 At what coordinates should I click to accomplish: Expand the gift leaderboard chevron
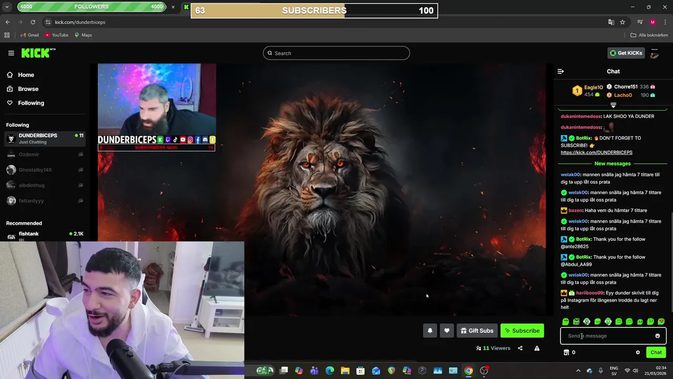click(x=613, y=105)
